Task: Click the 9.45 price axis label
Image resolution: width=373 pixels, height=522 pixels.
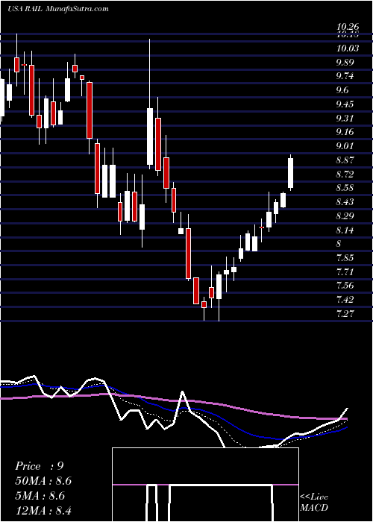Action: click(345, 104)
